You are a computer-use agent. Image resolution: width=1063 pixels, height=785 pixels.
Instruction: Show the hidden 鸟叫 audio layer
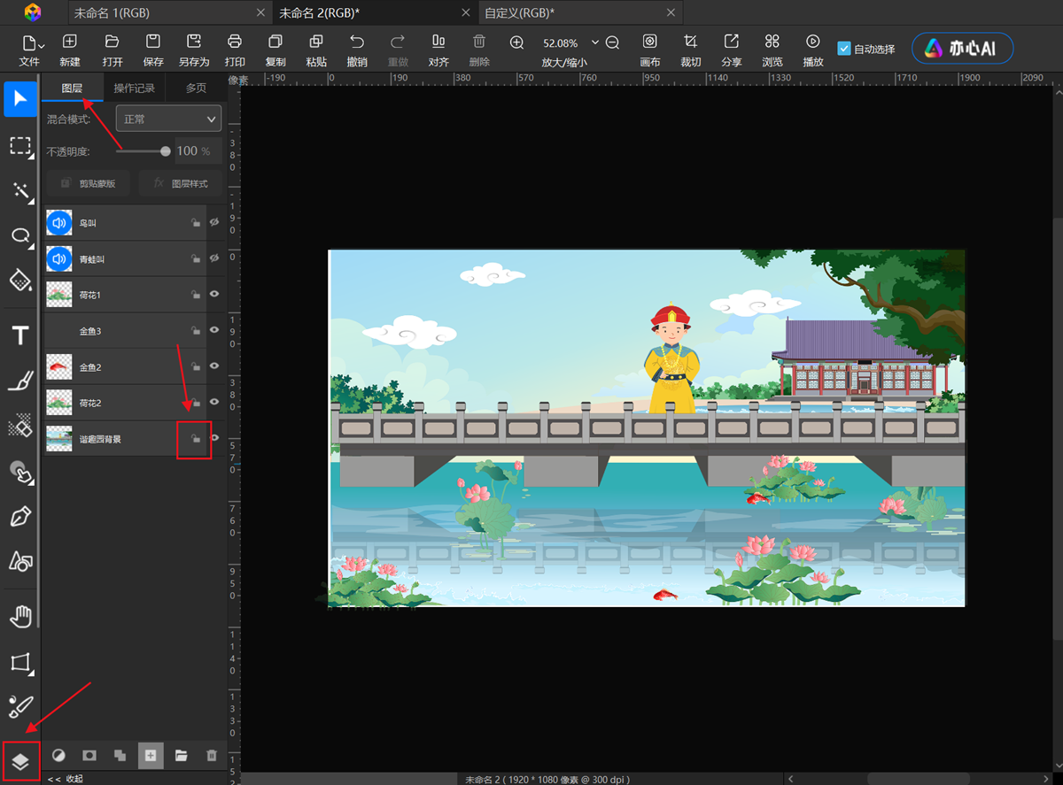pos(213,223)
